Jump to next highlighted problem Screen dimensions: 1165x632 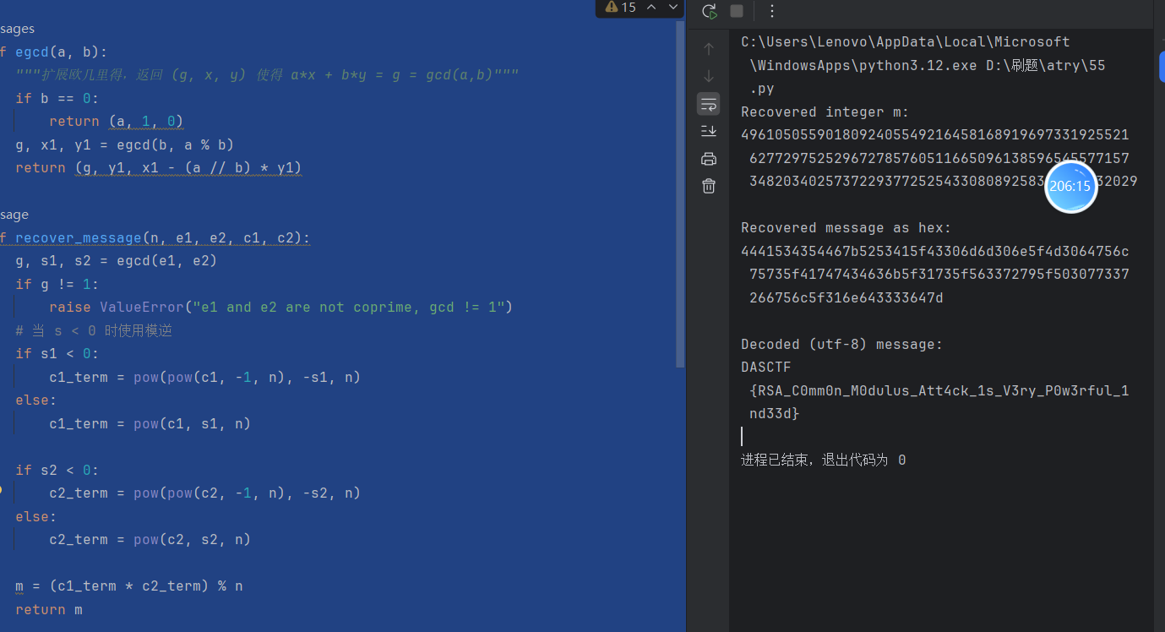pyautogui.click(x=673, y=7)
